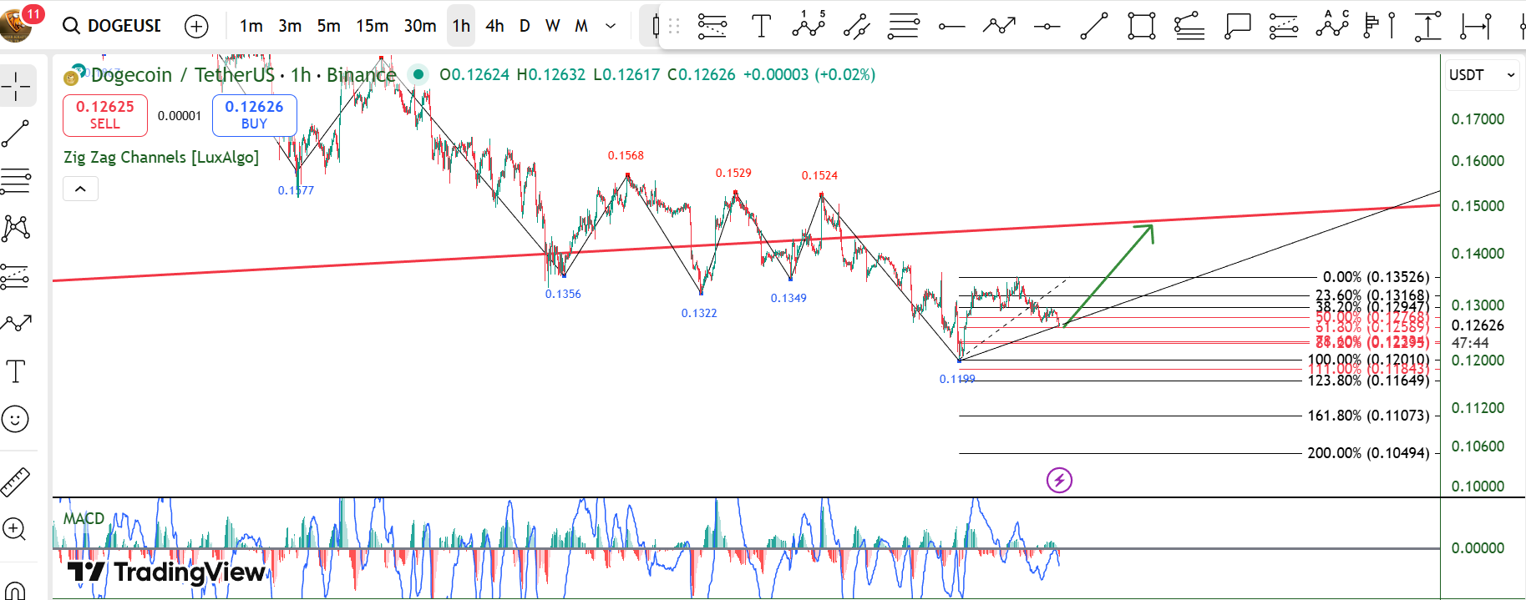This screenshot has width=1526, height=600.
Task: Click the zoom in magnifier tool
Action: pyautogui.click(x=16, y=528)
